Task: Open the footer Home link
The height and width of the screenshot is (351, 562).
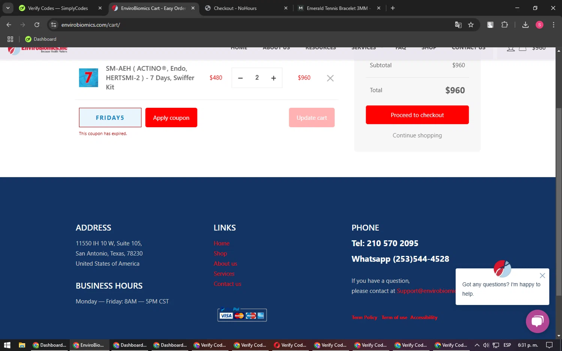Action: (x=221, y=243)
